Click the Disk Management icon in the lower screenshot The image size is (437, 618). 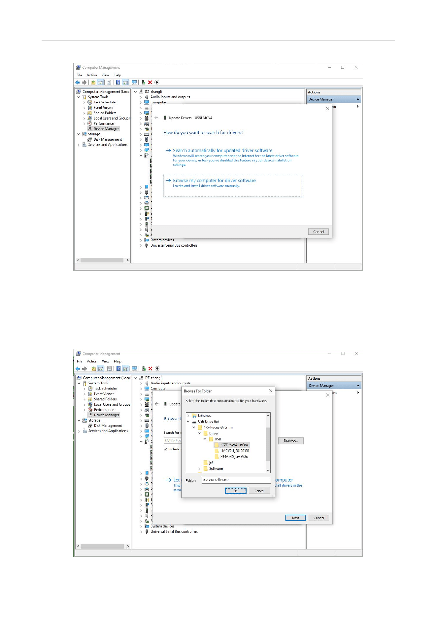[x=90, y=426]
